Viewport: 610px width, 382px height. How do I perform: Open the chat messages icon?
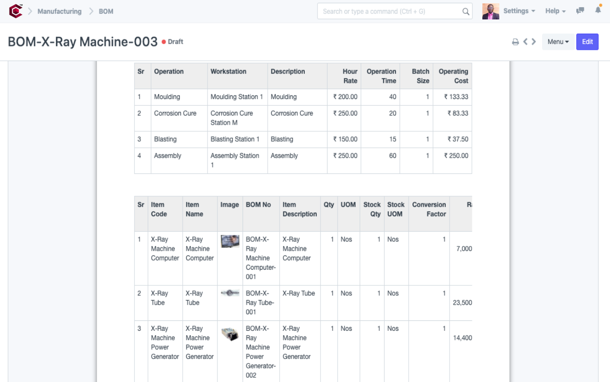point(580,11)
